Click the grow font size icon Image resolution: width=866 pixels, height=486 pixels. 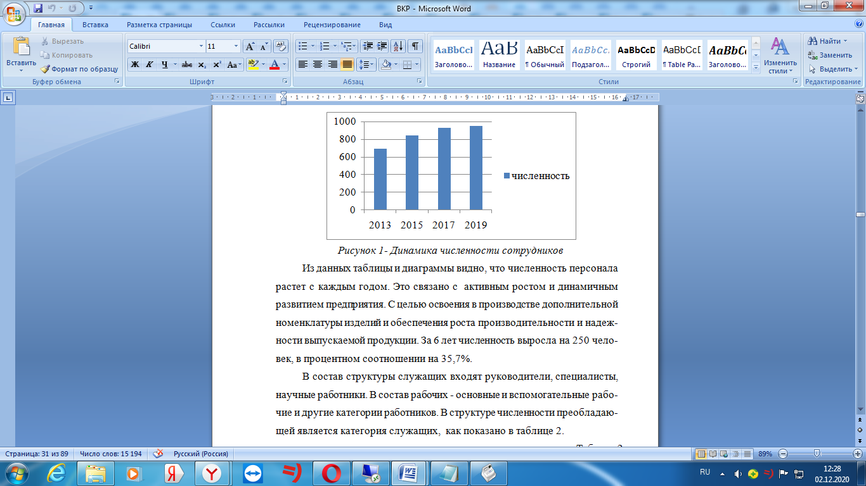pos(250,46)
